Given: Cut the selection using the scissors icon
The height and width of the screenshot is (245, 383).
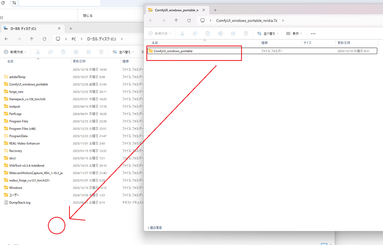Looking at the screenshot, I should pyautogui.click(x=182, y=33).
